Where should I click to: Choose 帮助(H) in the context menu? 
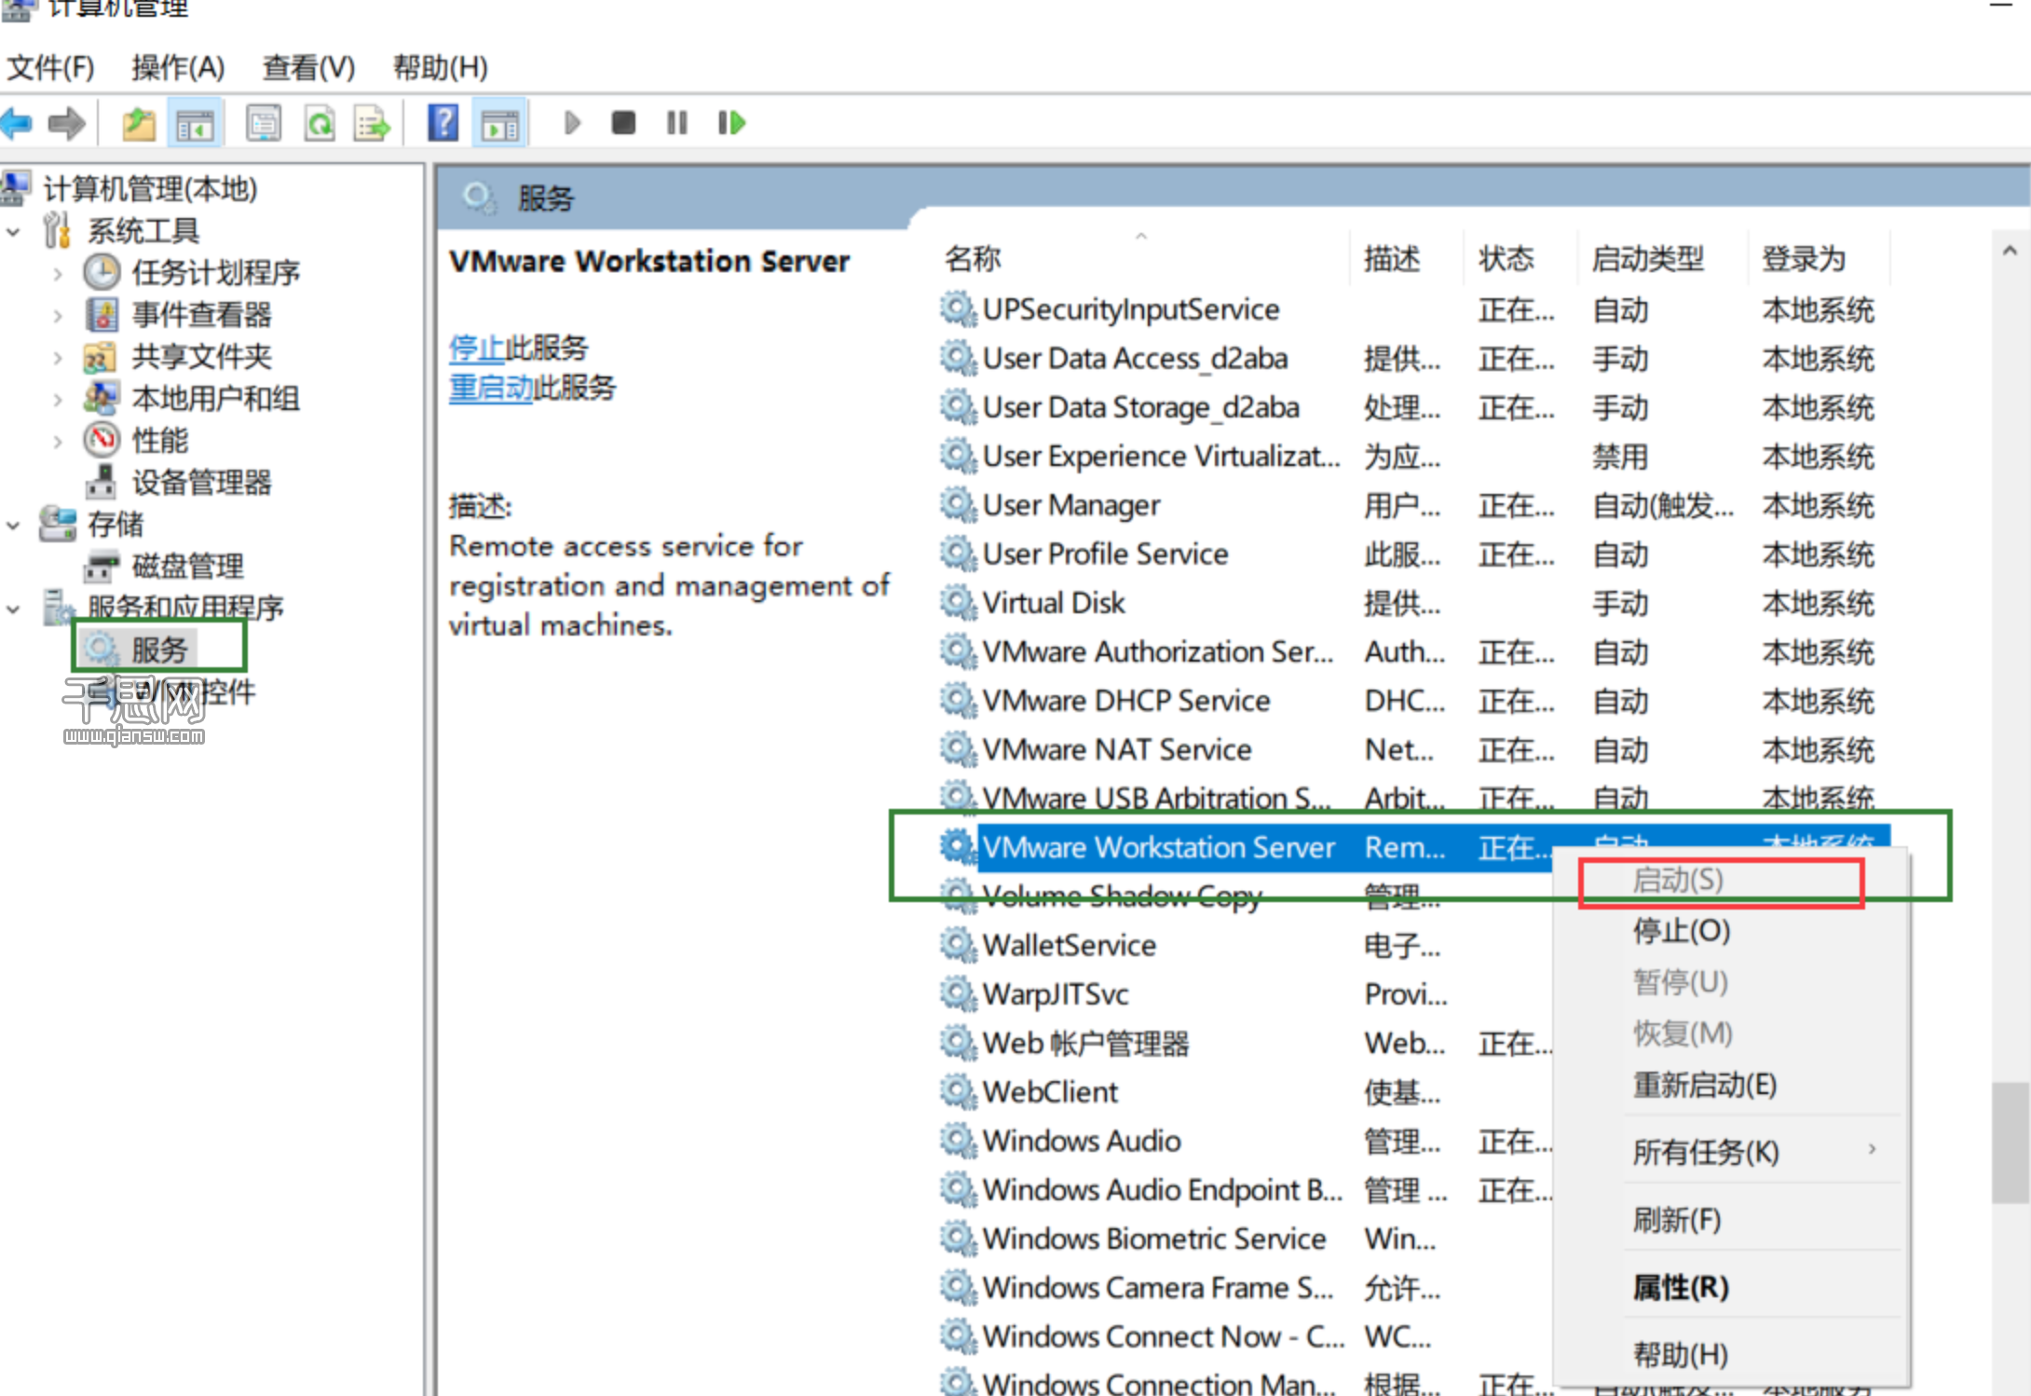click(x=1731, y=1354)
